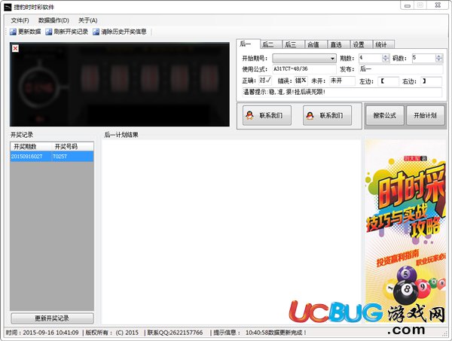Decrease the 码数 value with the down arrow
452x341 pixels.
click(x=438, y=60)
